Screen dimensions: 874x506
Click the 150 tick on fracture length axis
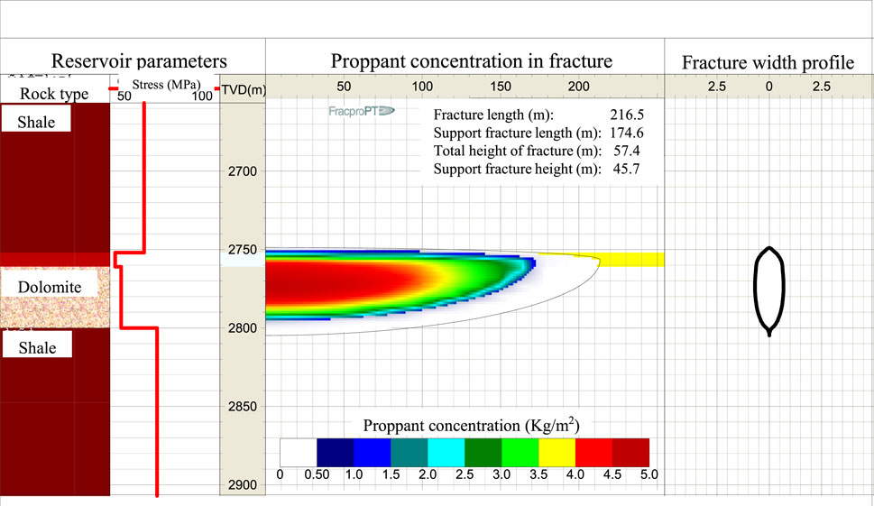click(501, 87)
